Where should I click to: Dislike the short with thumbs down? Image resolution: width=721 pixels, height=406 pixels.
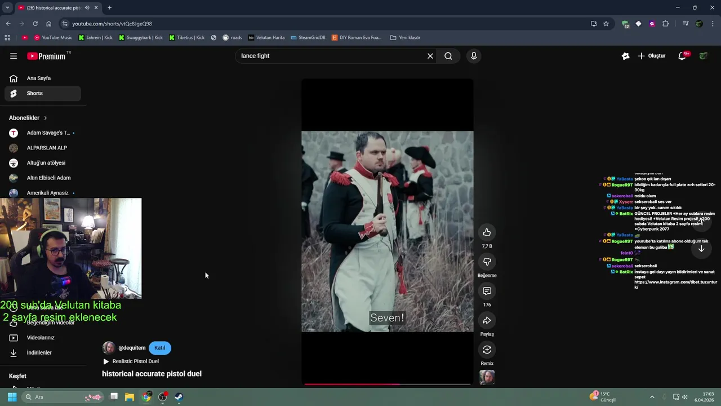click(487, 262)
